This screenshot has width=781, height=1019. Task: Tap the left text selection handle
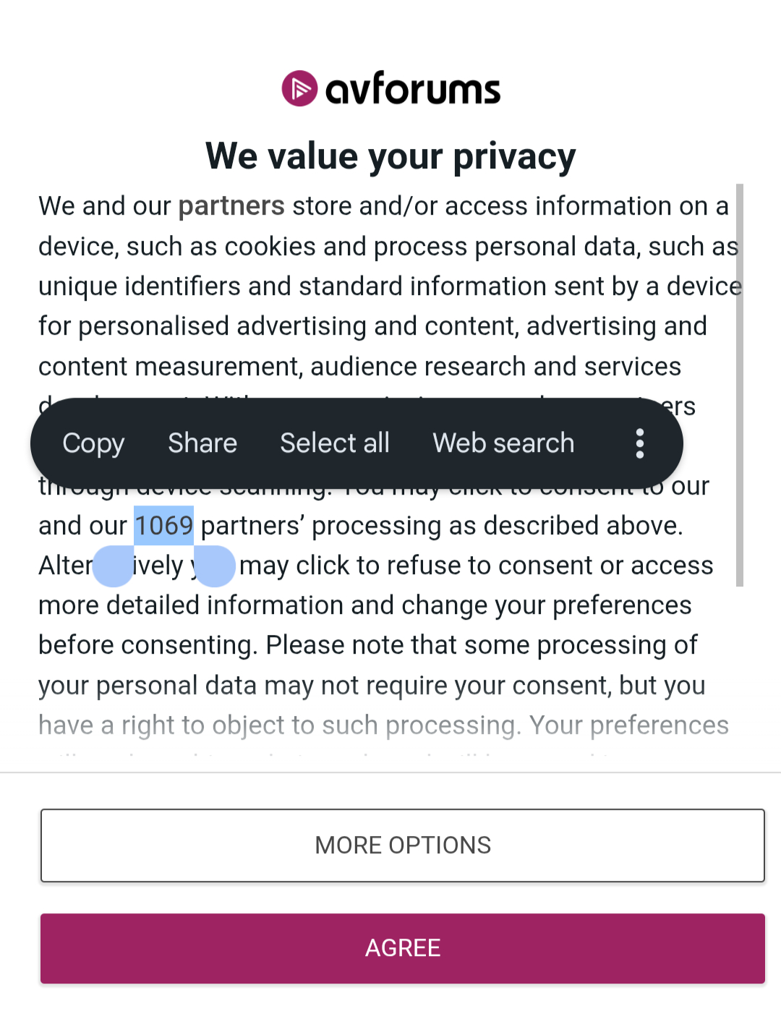tap(114, 566)
